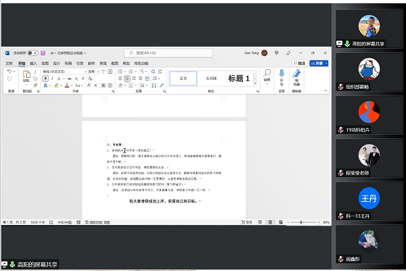Toggle Bold formatting in the ribbon
The image size is (406, 271).
(45, 79)
